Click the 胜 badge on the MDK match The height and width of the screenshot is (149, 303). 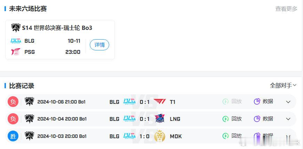pyautogui.click(x=13, y=136)
